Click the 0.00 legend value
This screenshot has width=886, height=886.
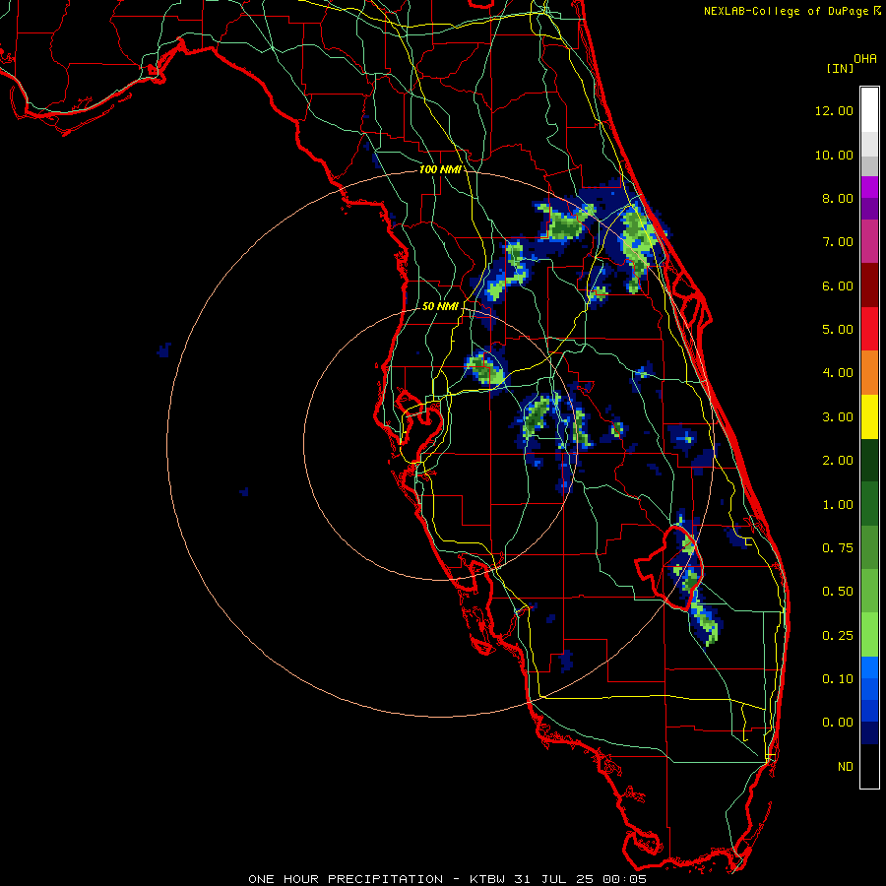point(838,723)
